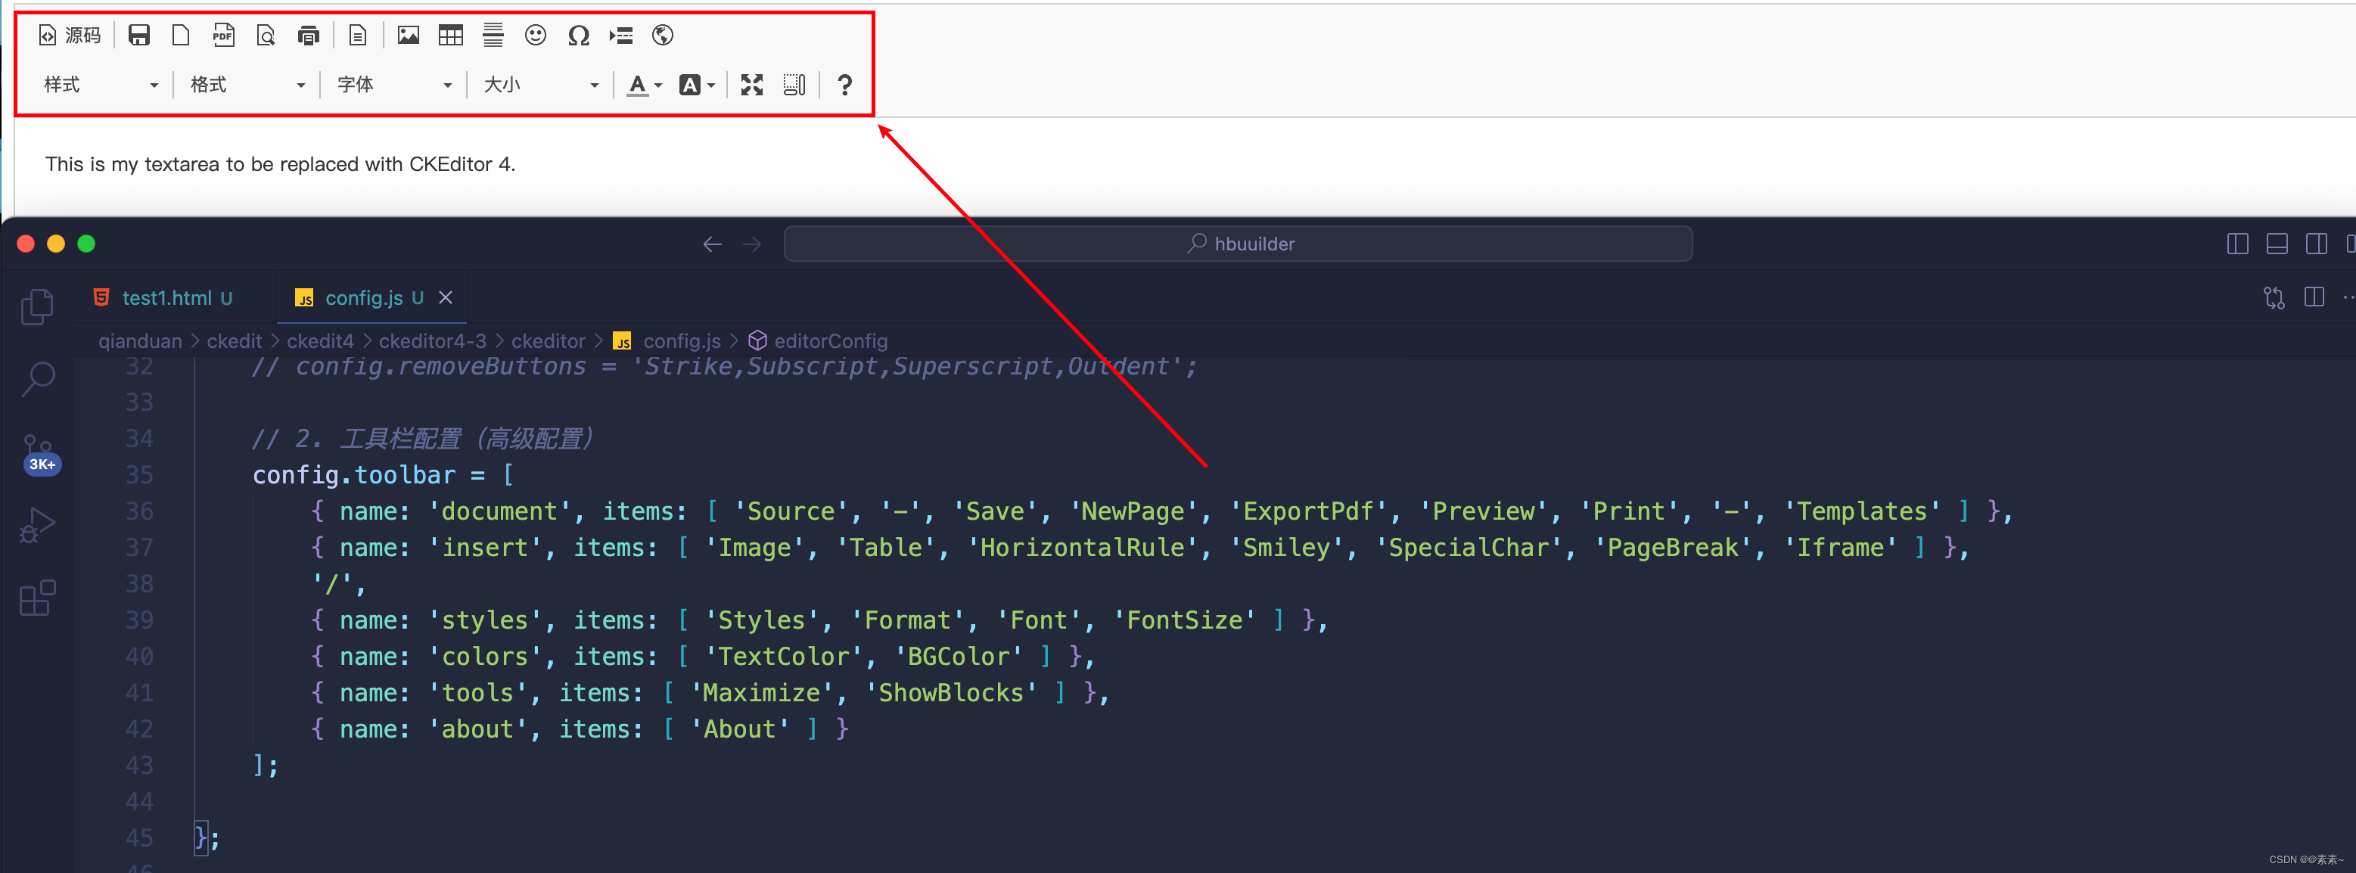Open the 样式 styles dropdown
Image resolution: width=2356 pixels, height=873 pixels.
tap(101, 85)
